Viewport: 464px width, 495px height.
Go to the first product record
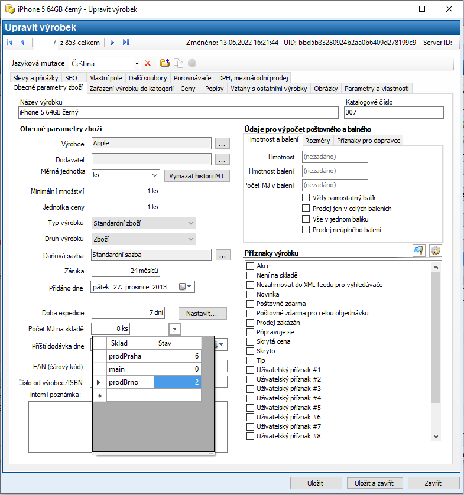[x=9, y=43]
